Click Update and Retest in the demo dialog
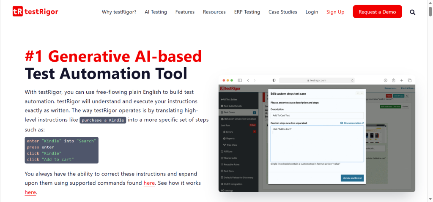The height and width of the screenshot is (202, 433). click(x=352, y=178)
